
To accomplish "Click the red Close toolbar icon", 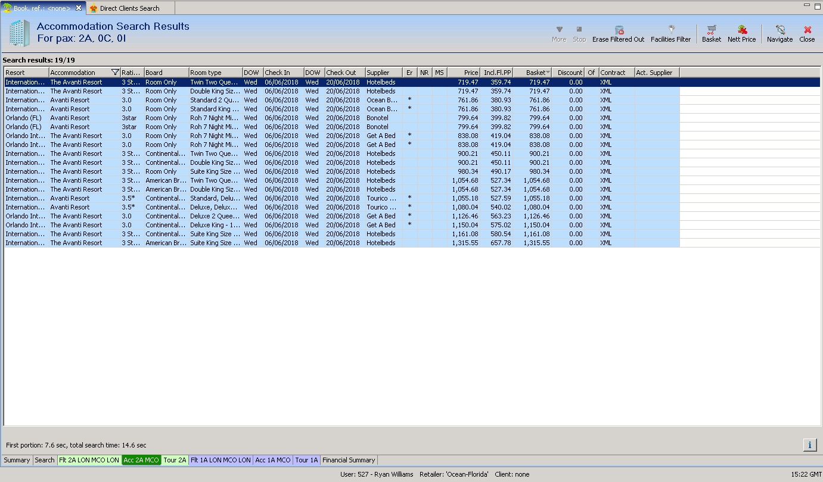I will point(807,33).
